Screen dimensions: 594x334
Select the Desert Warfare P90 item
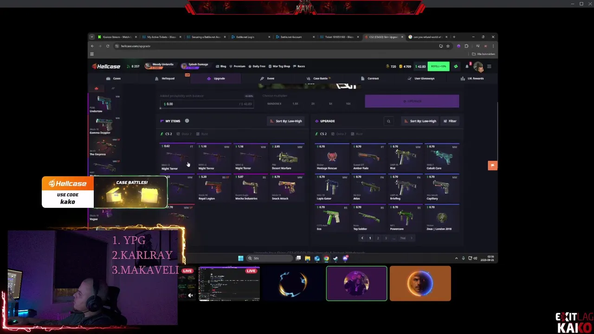tap(288, 158)
